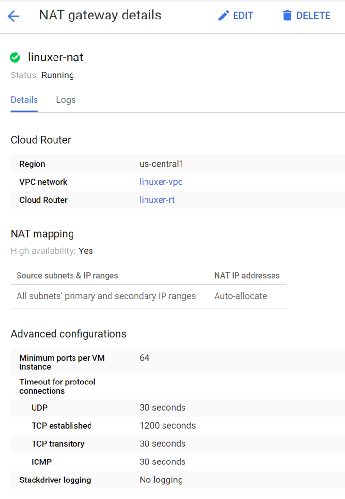Click the NAT IP addresses column header
Image resolution: width=345 pixels, height=499 pixels.
(247, 275)
